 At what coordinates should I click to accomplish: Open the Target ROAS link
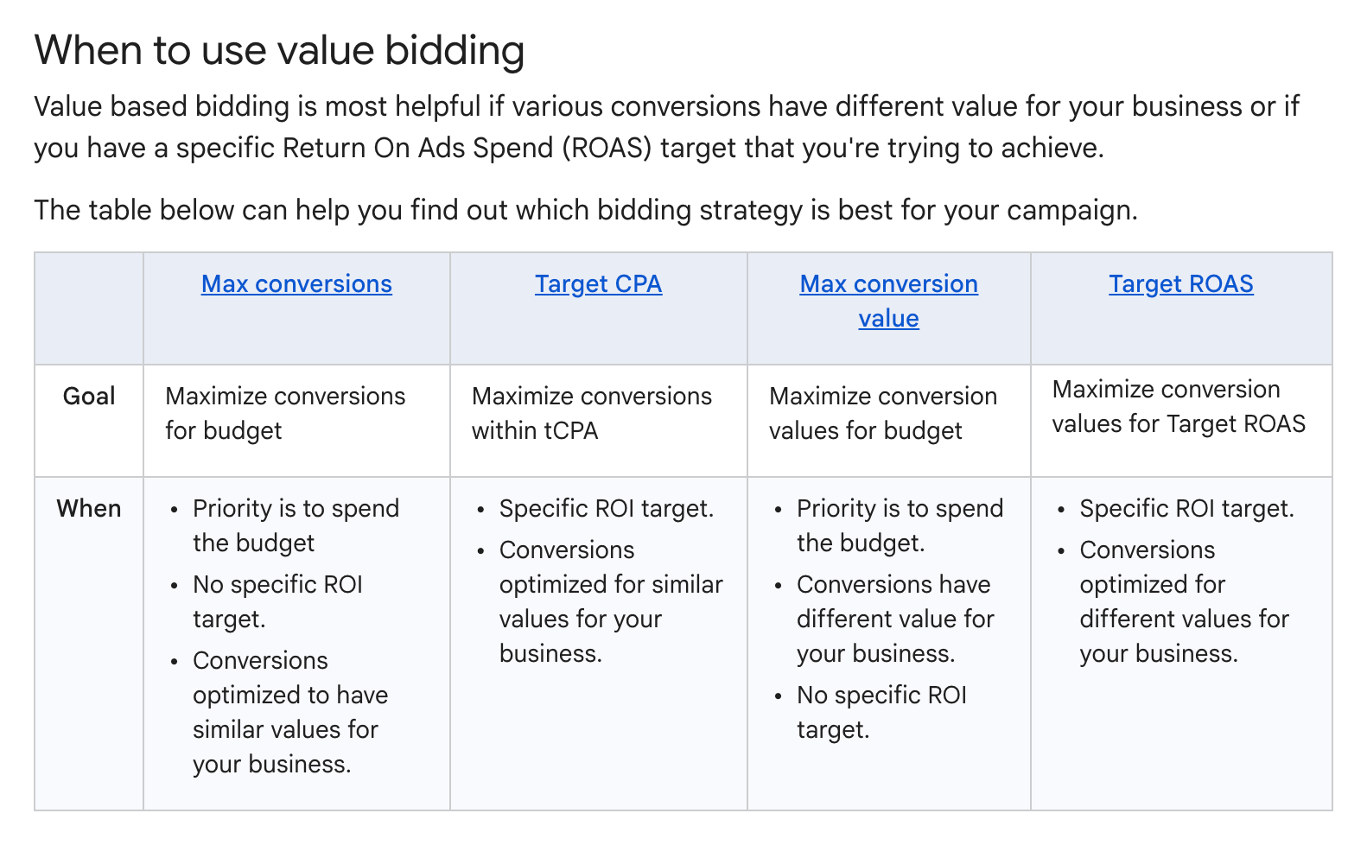(1180, 284)
